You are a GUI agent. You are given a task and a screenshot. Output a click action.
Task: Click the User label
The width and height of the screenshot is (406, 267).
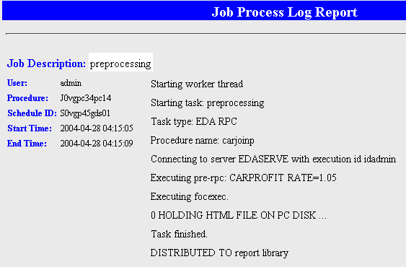coord(17,83)
